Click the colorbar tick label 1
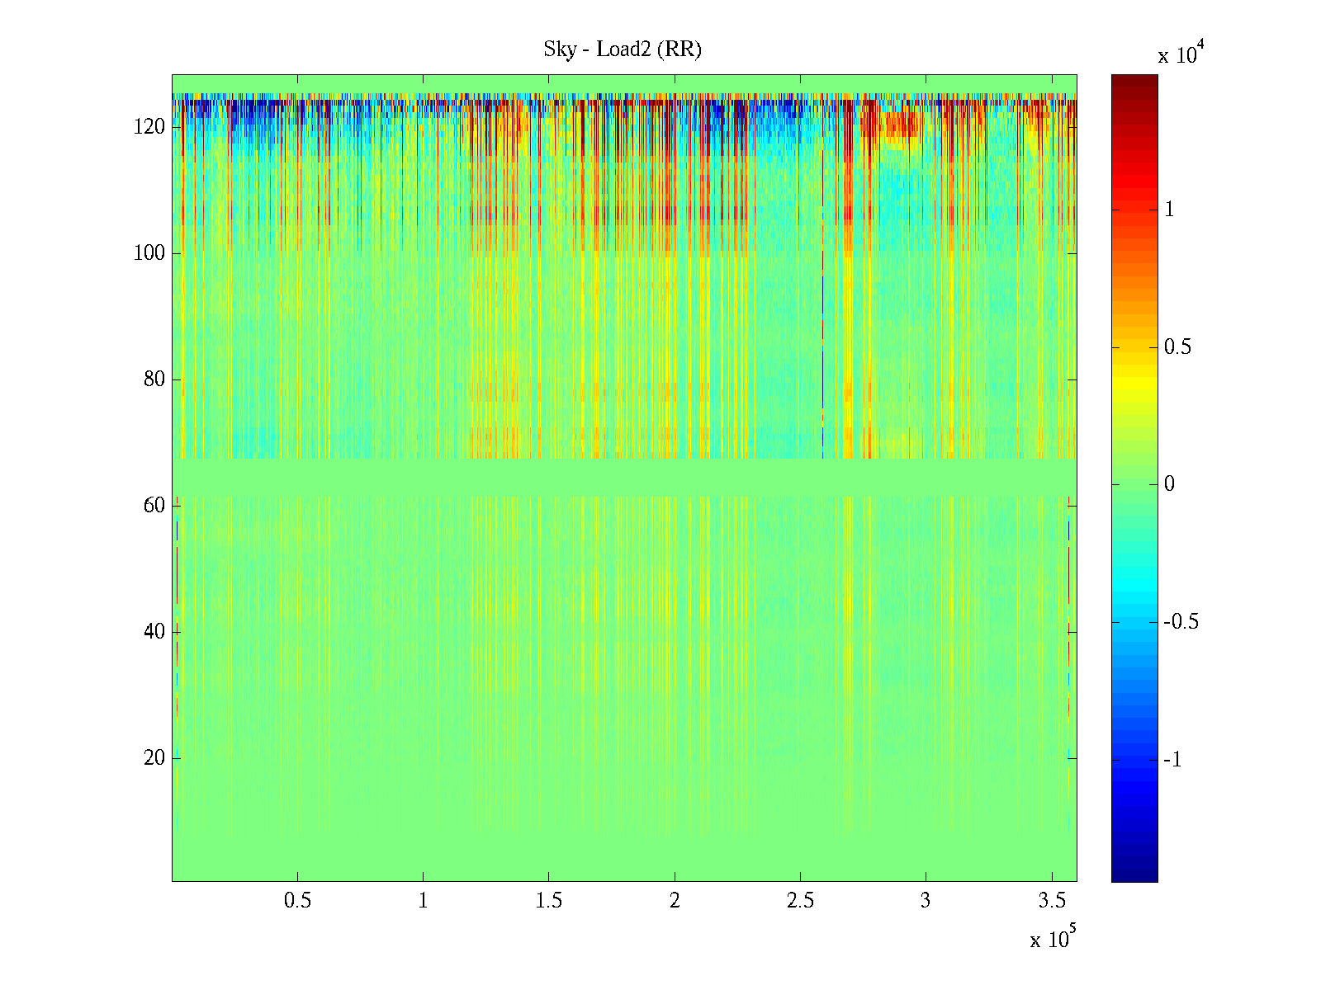Viewport: 1321px width, 990px height. point(1169,210)
